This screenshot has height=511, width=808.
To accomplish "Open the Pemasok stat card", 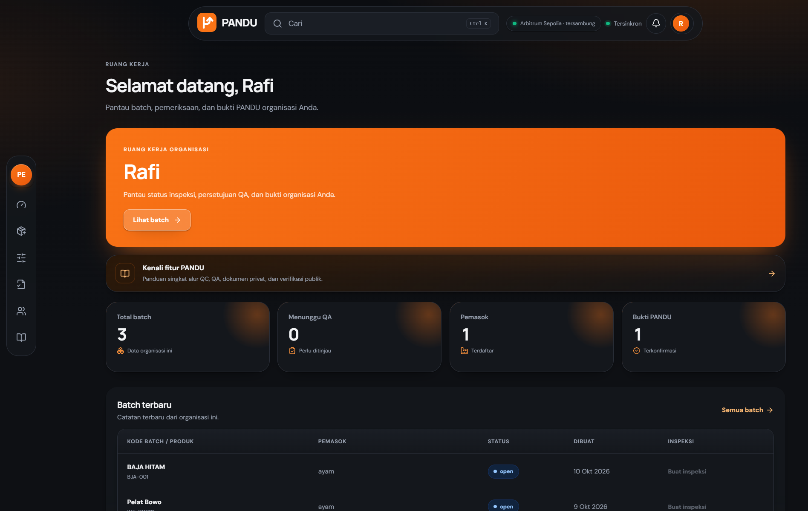I will point(531,337).
